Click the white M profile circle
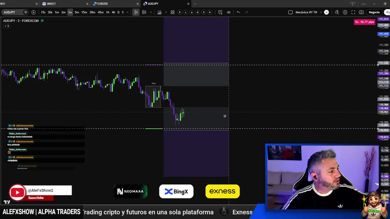 326,12
